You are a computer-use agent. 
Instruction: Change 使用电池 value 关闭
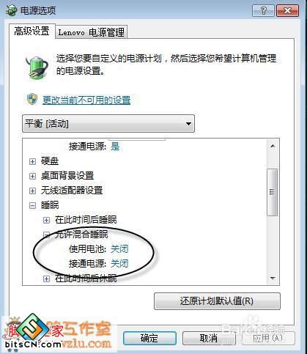click(x=119, y=249)
